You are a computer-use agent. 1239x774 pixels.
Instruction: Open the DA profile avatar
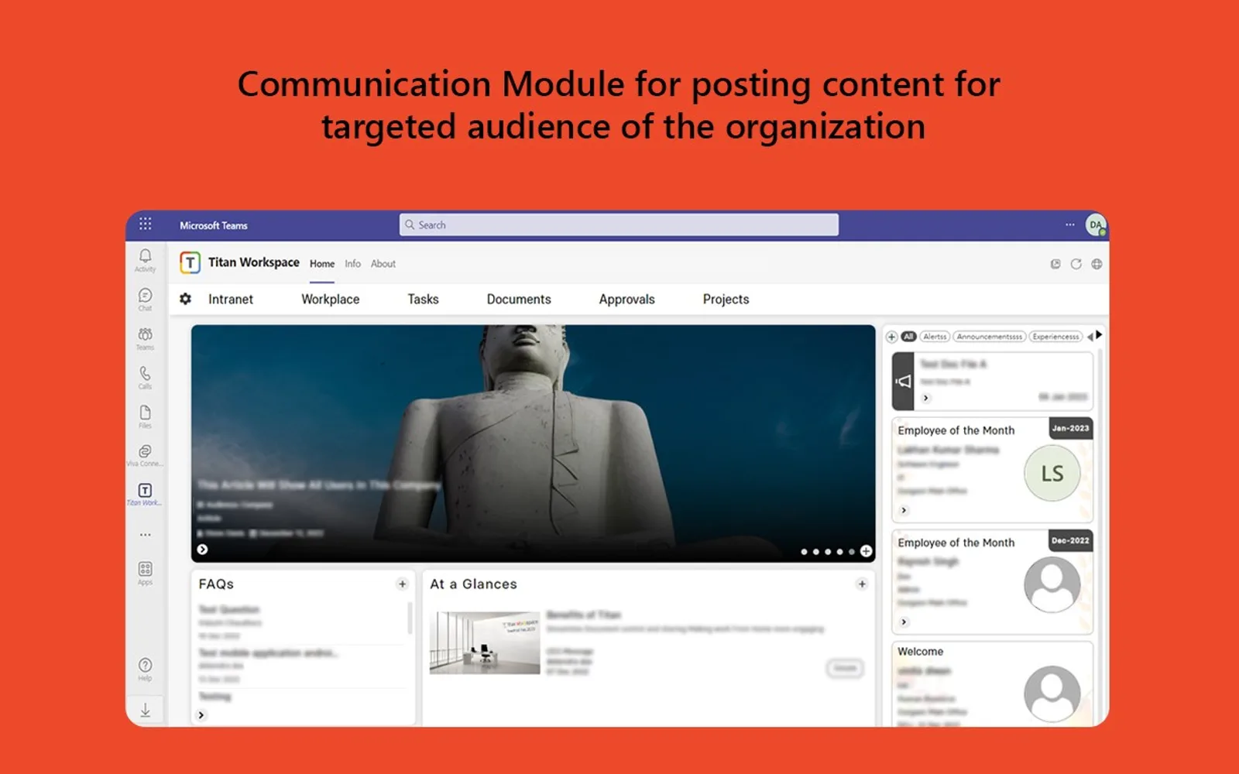coord(1096,225)
